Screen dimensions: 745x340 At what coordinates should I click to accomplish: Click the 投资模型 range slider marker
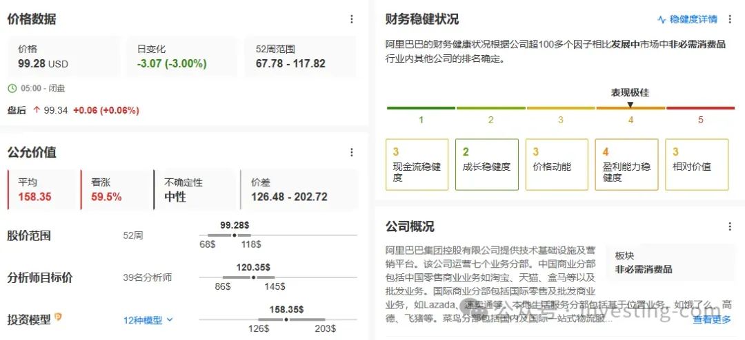click(286, 319)
